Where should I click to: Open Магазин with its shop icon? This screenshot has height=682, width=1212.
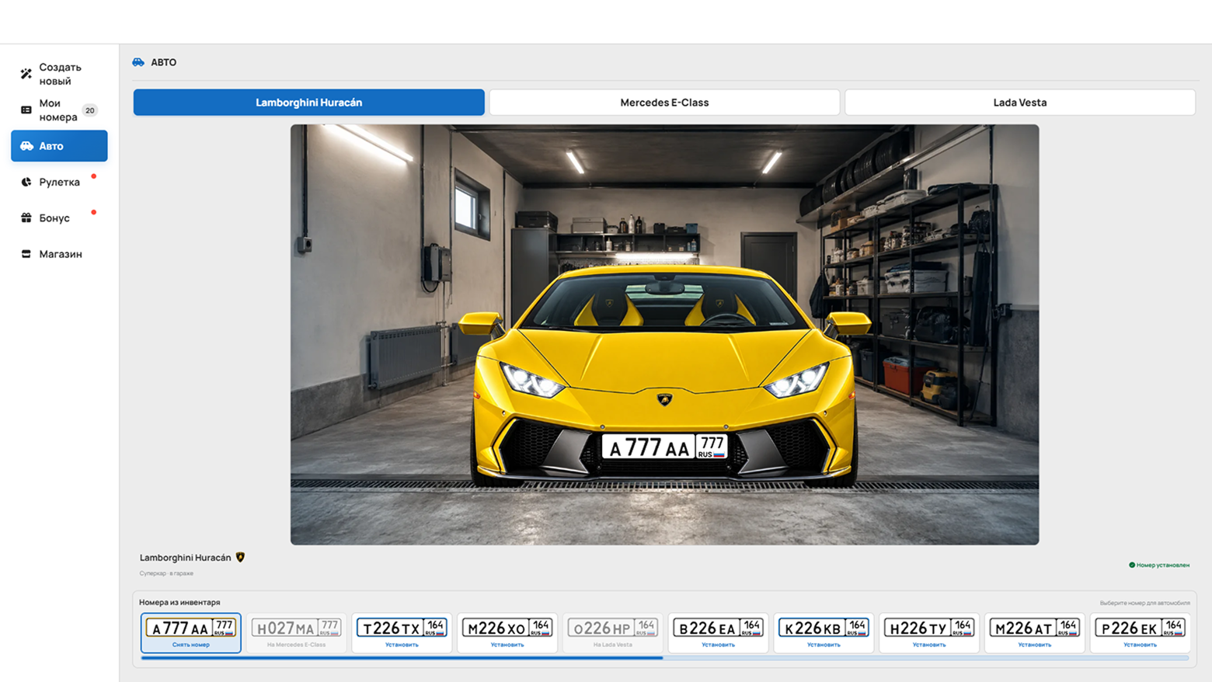[26, 254]
